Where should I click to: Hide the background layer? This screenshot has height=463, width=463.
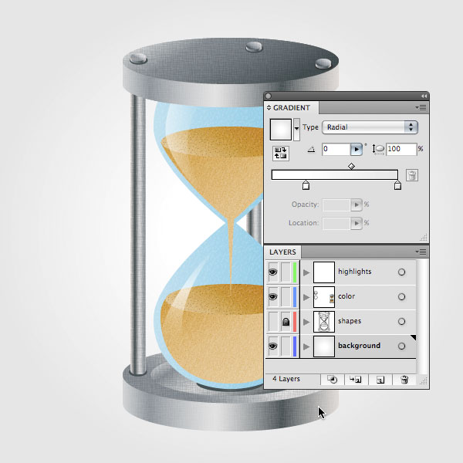point(273,346)
